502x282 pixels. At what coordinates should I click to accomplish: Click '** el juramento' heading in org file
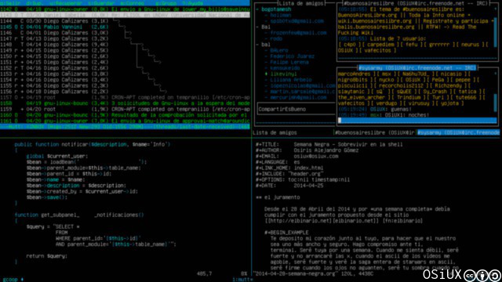coord(278,197)
